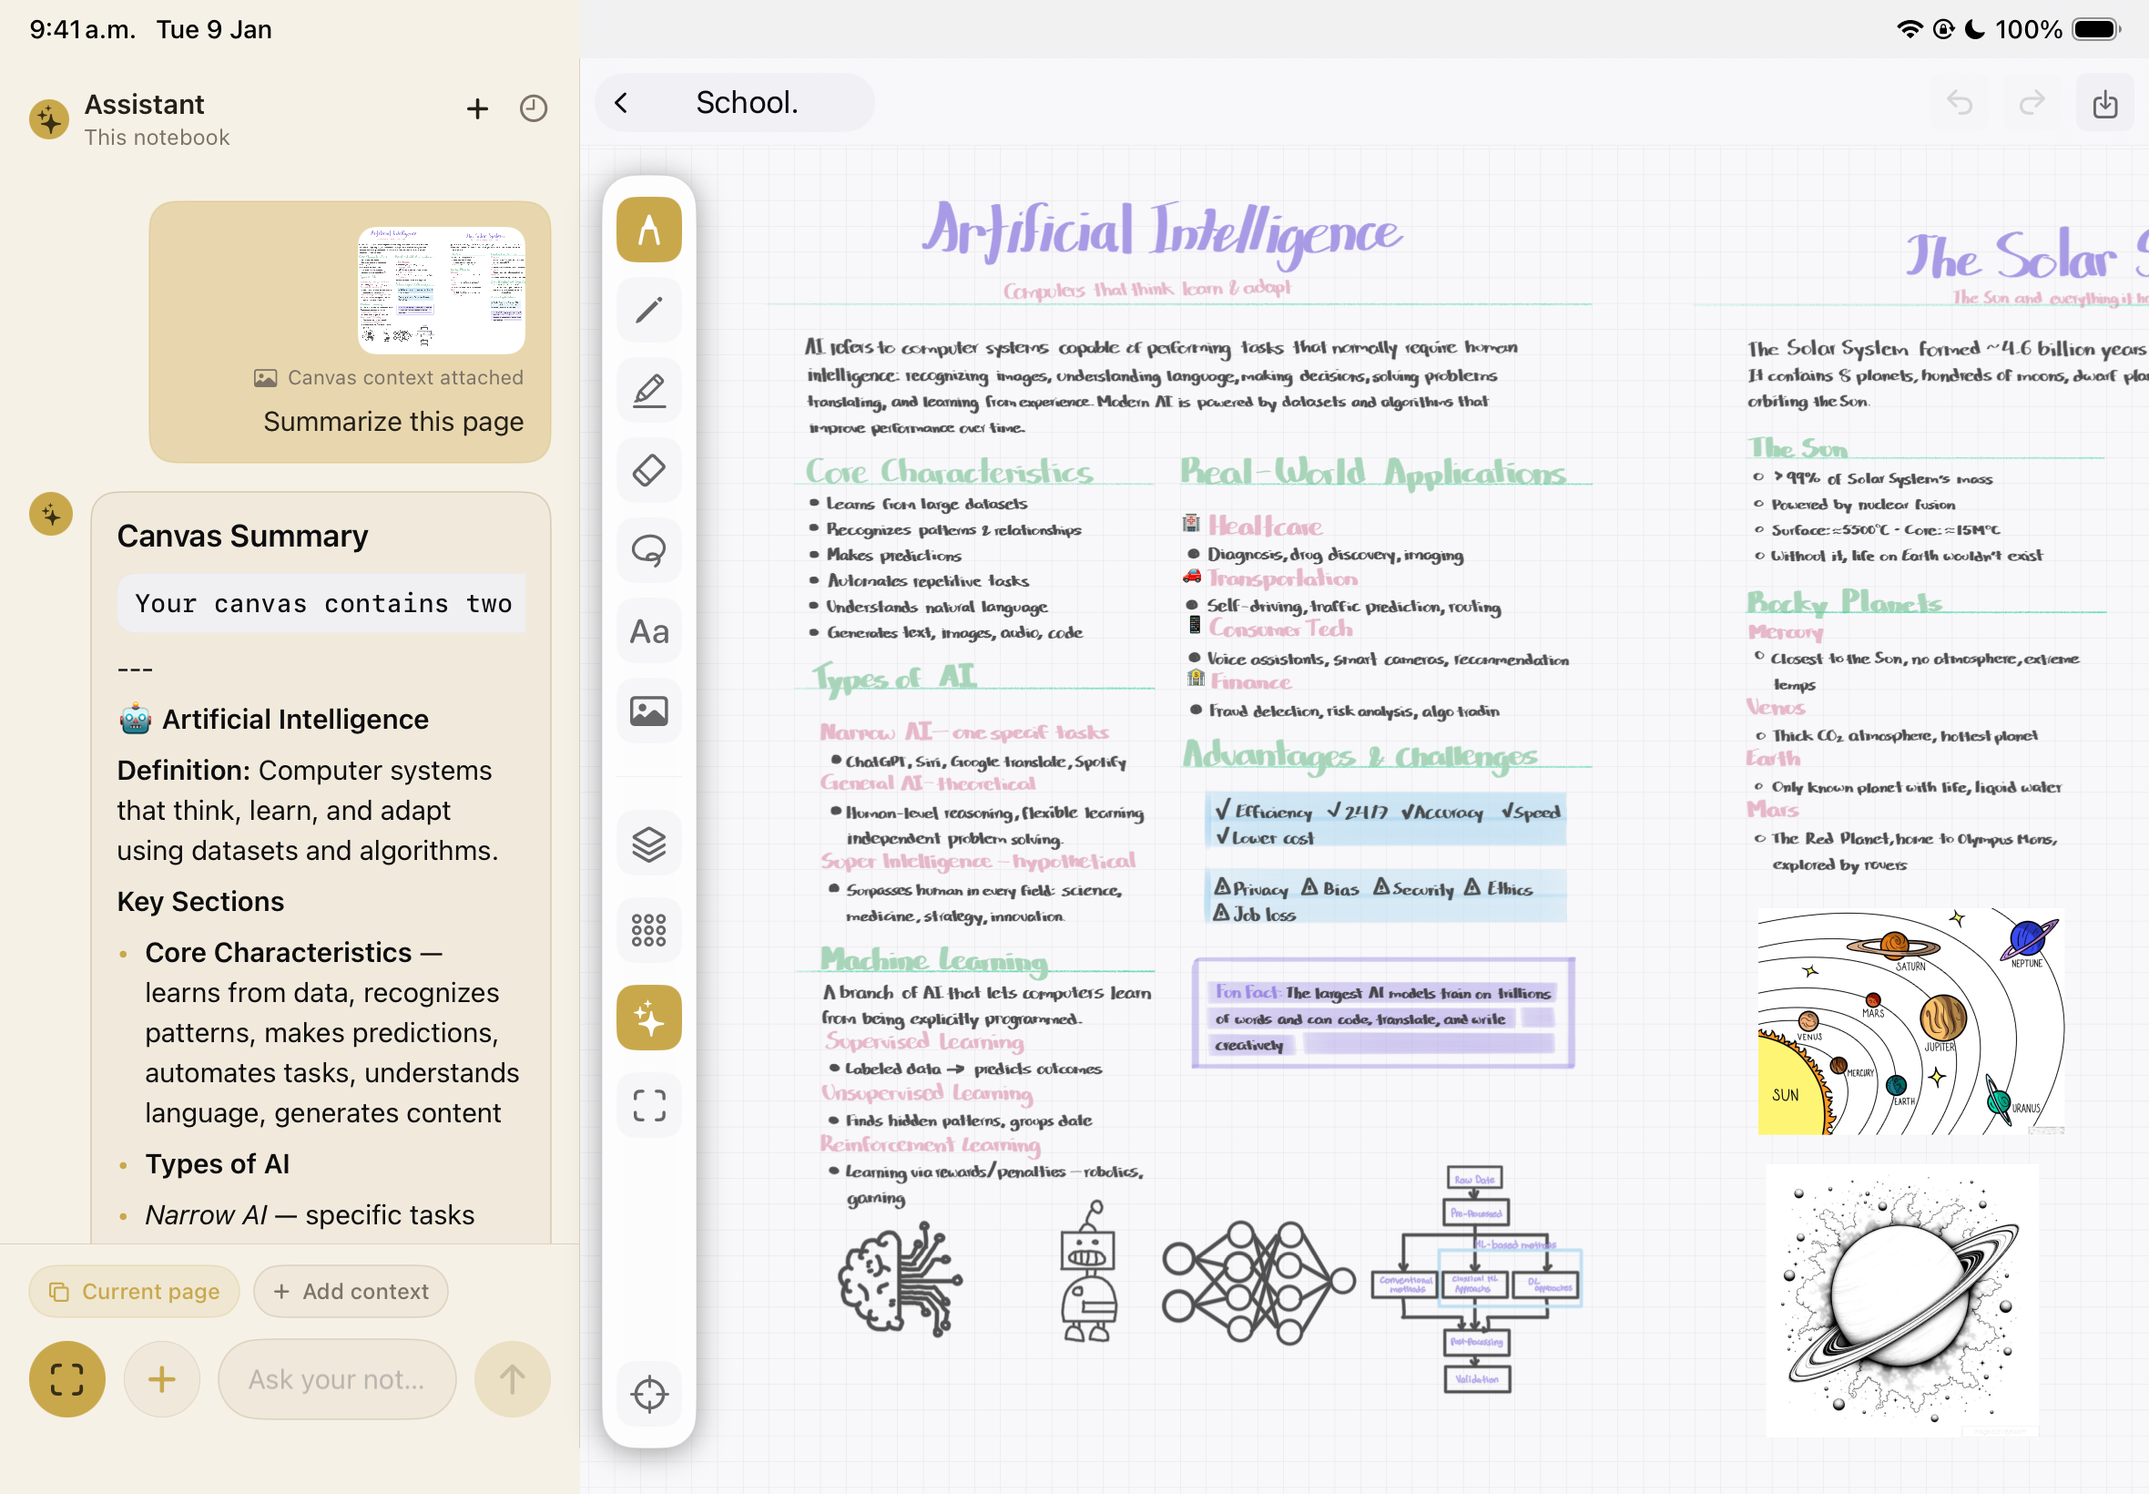Send message with up arrow button
Viewport: 2149px width, 1494px height.
click(x=512, y=1380)
